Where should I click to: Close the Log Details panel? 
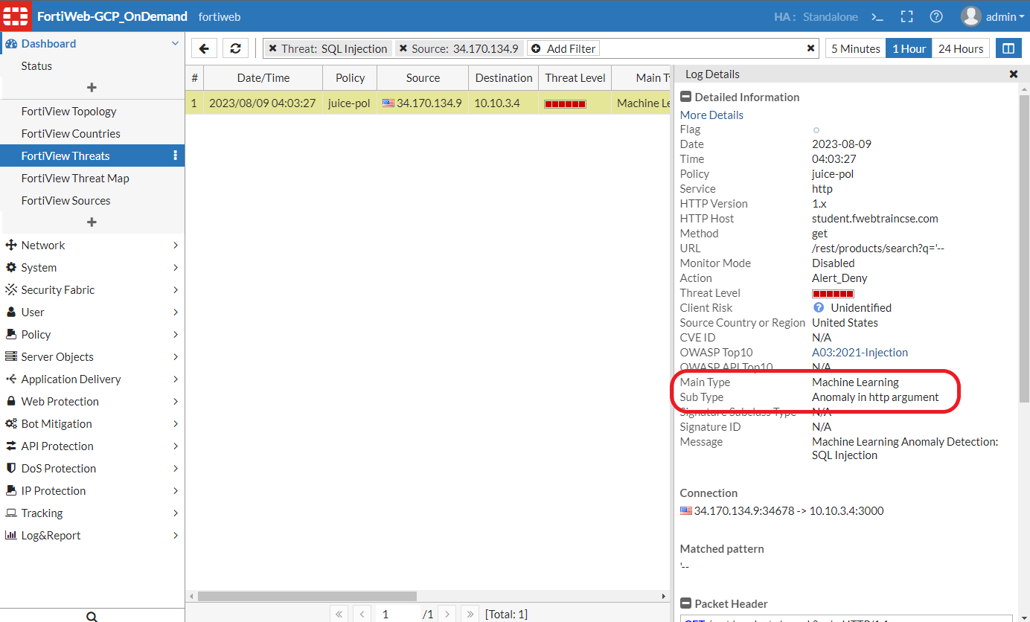tap(1013, 74)
